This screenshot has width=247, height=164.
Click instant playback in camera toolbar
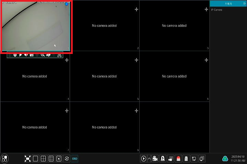coord(21,55)
